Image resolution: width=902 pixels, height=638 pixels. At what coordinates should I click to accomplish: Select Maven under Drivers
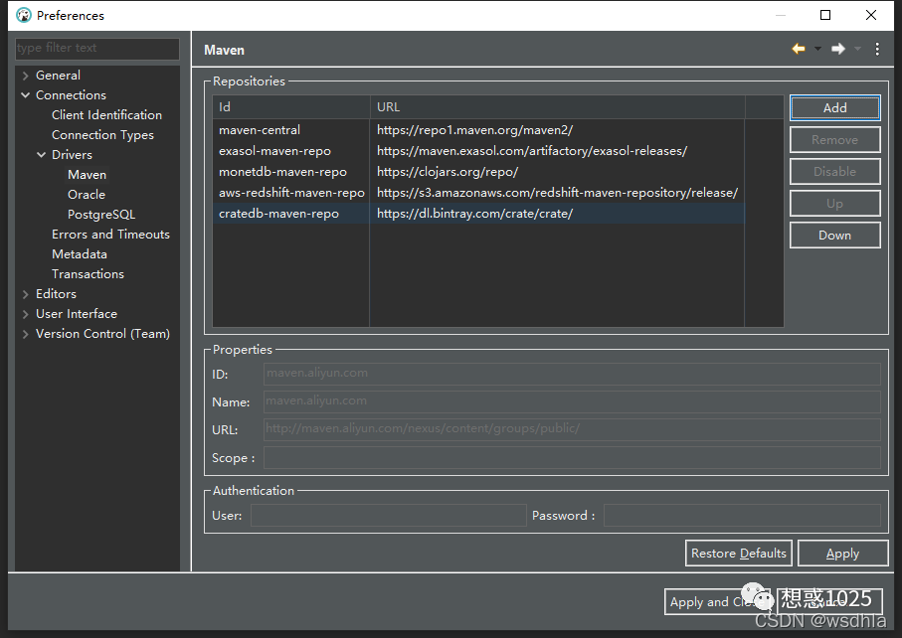87,175
